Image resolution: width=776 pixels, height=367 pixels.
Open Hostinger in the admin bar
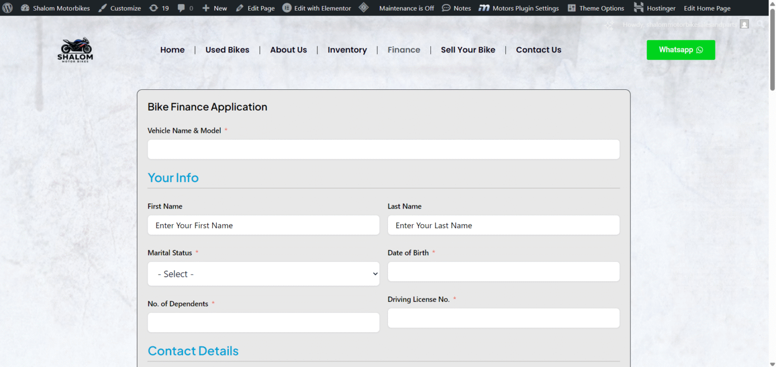click(655, 8)
